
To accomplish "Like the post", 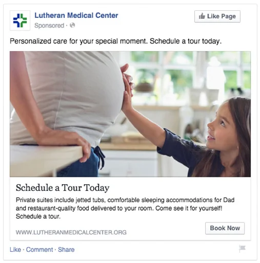I will click(x=15, y=250).
